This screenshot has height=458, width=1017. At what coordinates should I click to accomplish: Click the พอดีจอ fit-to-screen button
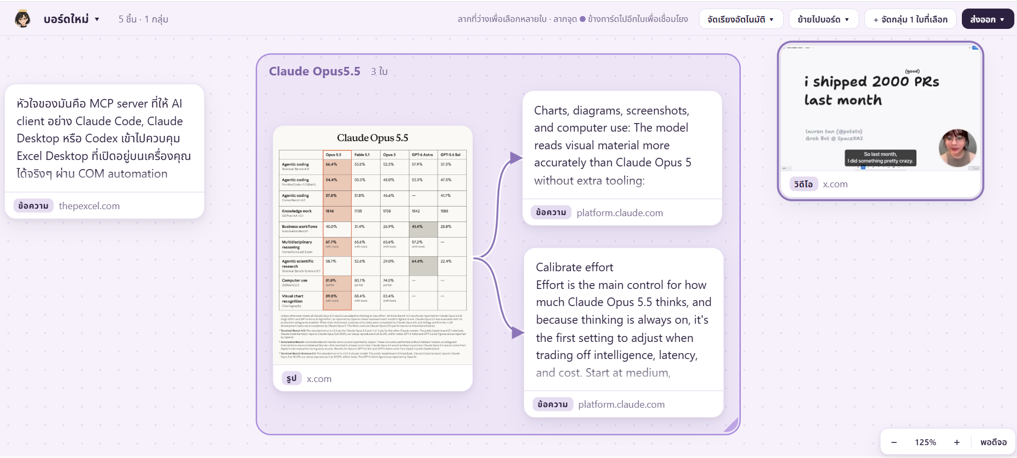coord(993,442)
